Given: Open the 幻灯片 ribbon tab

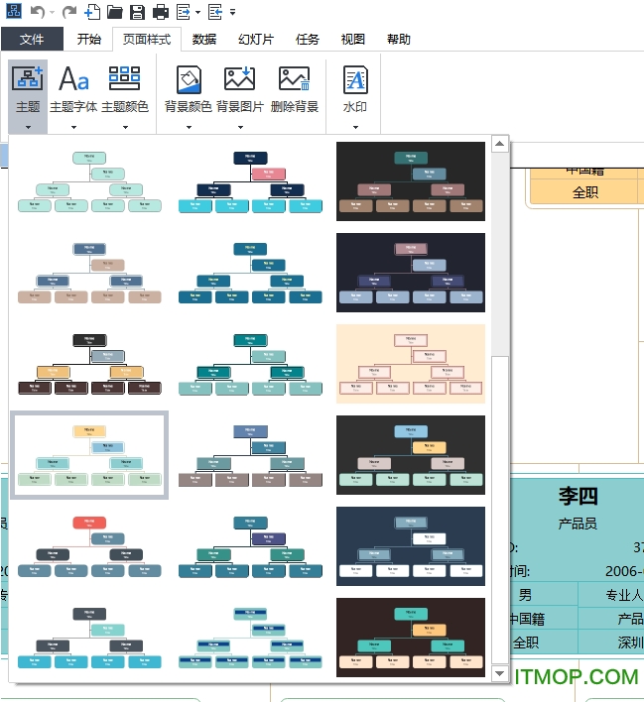Looking at the screenshot, I should coord(255,40).
